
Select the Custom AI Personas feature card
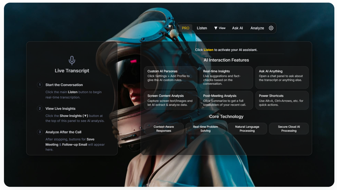coord(170,77)
